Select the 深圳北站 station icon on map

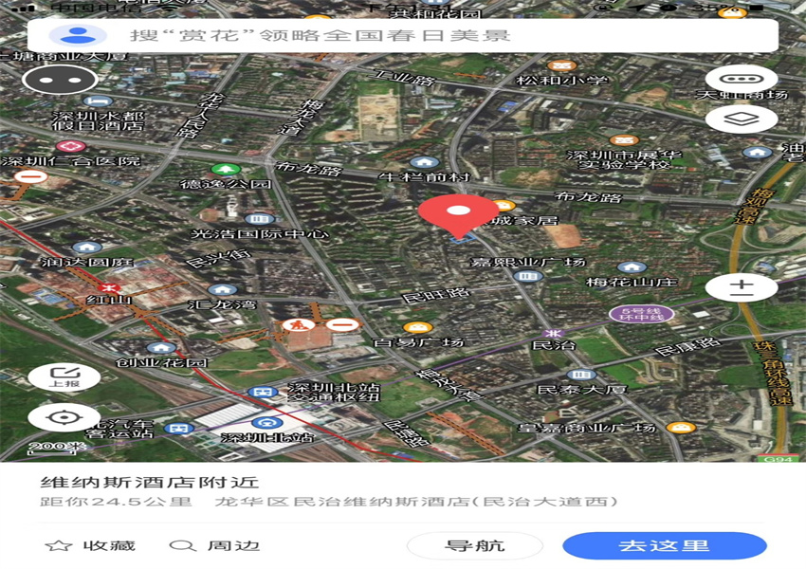click(267, 423)
